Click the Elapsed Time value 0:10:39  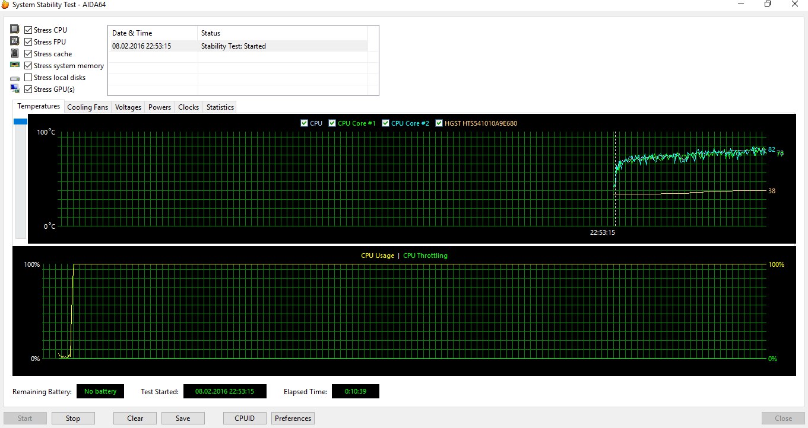tap(355, 391)
